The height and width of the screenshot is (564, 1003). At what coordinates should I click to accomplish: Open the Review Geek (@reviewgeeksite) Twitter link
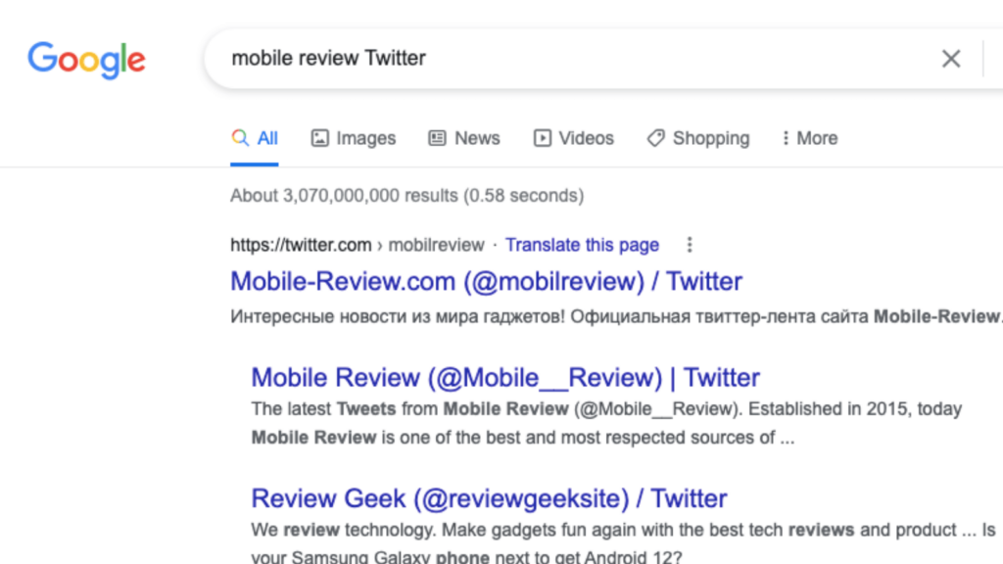[490, 498]
